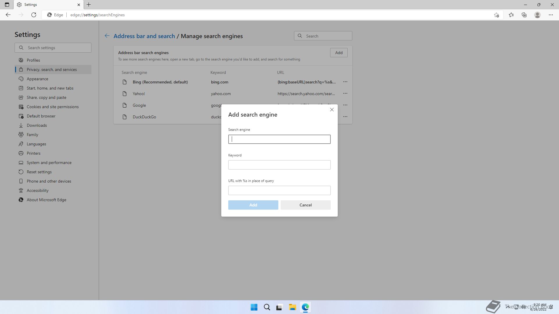Open Printers settings
559x314 pixels.
(53, 153)
